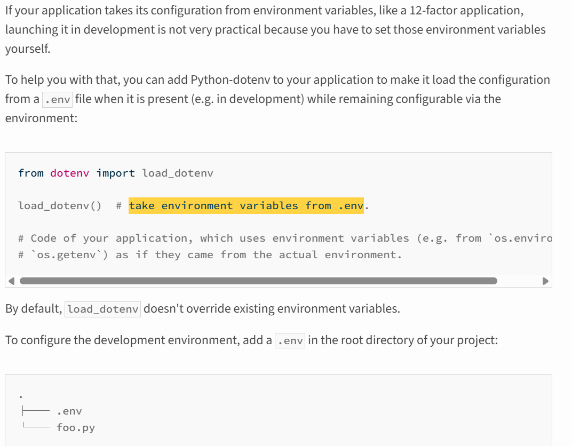The width and height of the screenshot is (572, 446).
Task: Click inline "load_dotenv" code after "By default"
Action: pos(103,309)
